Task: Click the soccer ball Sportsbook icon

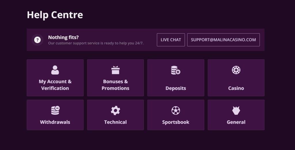Action: coord(175,110)
